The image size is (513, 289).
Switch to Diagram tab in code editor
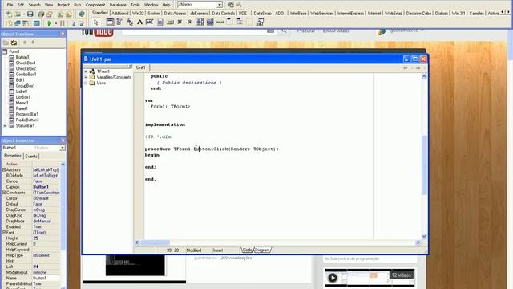tap(262, 250)
